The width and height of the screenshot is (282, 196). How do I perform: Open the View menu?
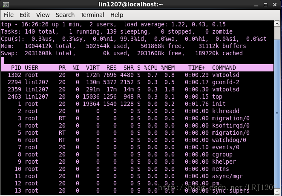(x=43, y=15)
